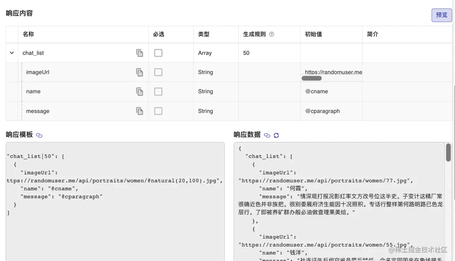Image resolution: width=455 pixels, height=261 pixels.
Task: Collapse the chat_list array row
Action: [x=12, y=53]
